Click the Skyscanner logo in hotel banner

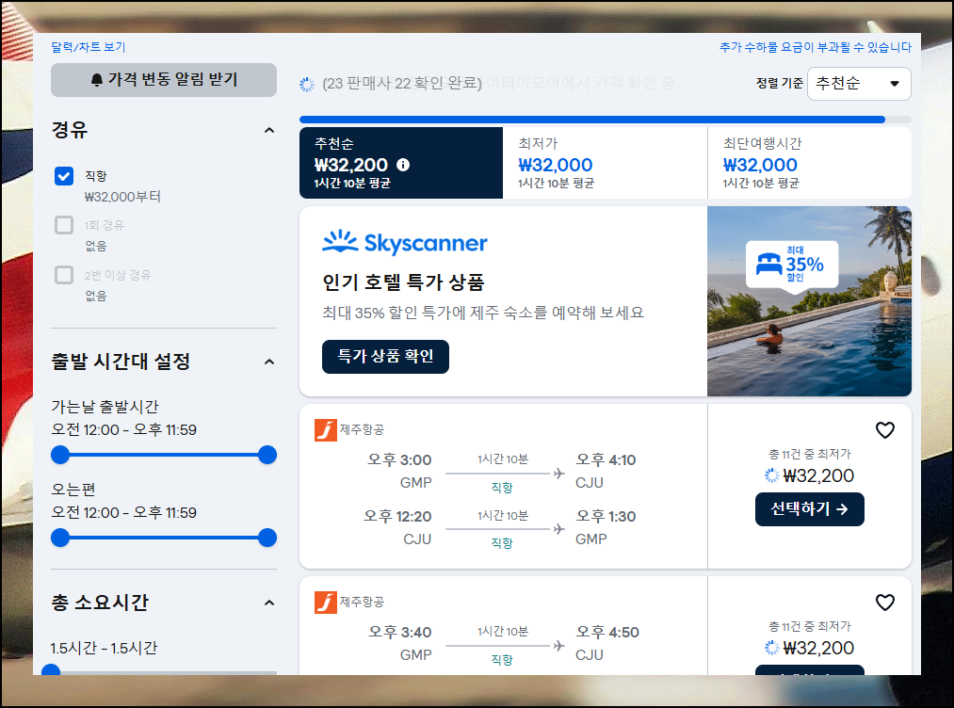click(405, 242)
